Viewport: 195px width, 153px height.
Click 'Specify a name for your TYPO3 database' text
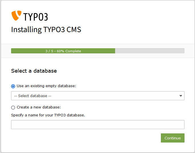tap(48, 115)
